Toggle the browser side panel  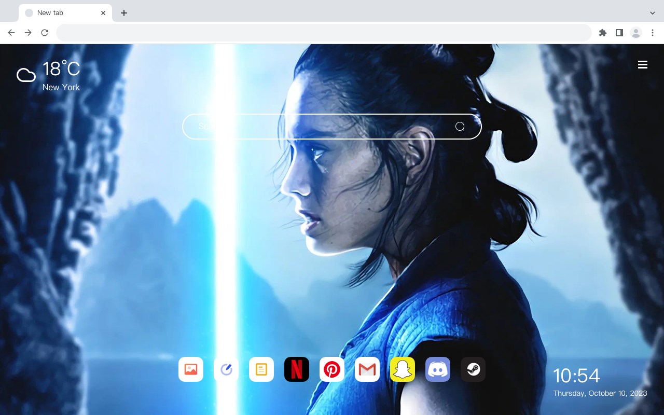tap(619, 33)
